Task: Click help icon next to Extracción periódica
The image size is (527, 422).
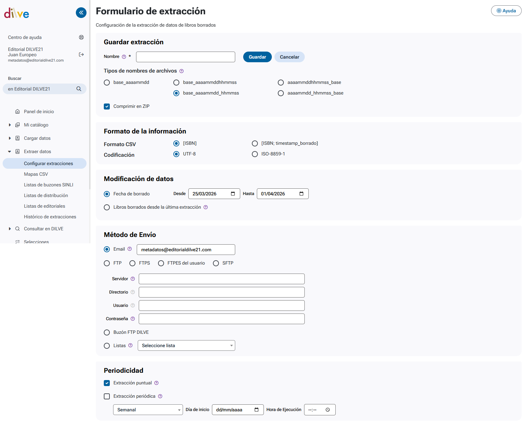Action: [160, 396]
